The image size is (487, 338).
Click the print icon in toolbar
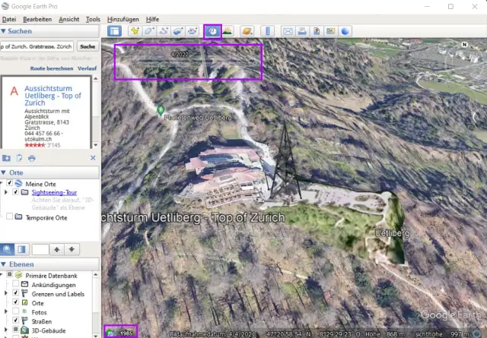pyautogui.click(x=302, y=31)
